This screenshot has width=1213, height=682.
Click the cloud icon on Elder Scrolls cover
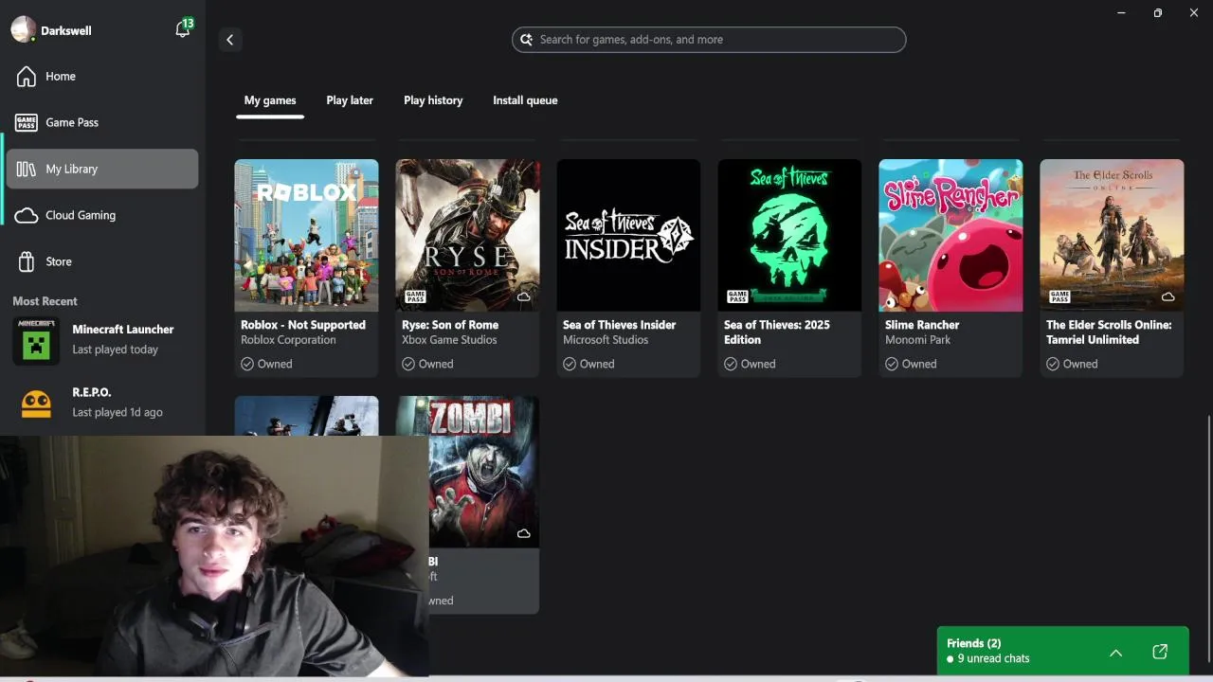(1168, 296)
